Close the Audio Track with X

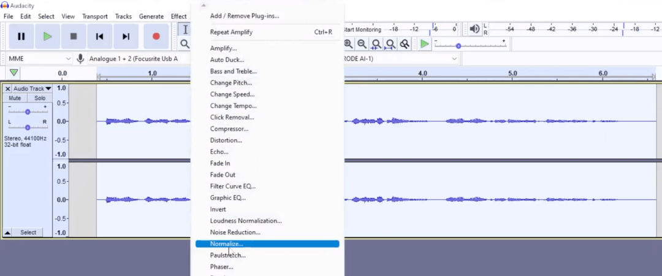coord(7,89)
